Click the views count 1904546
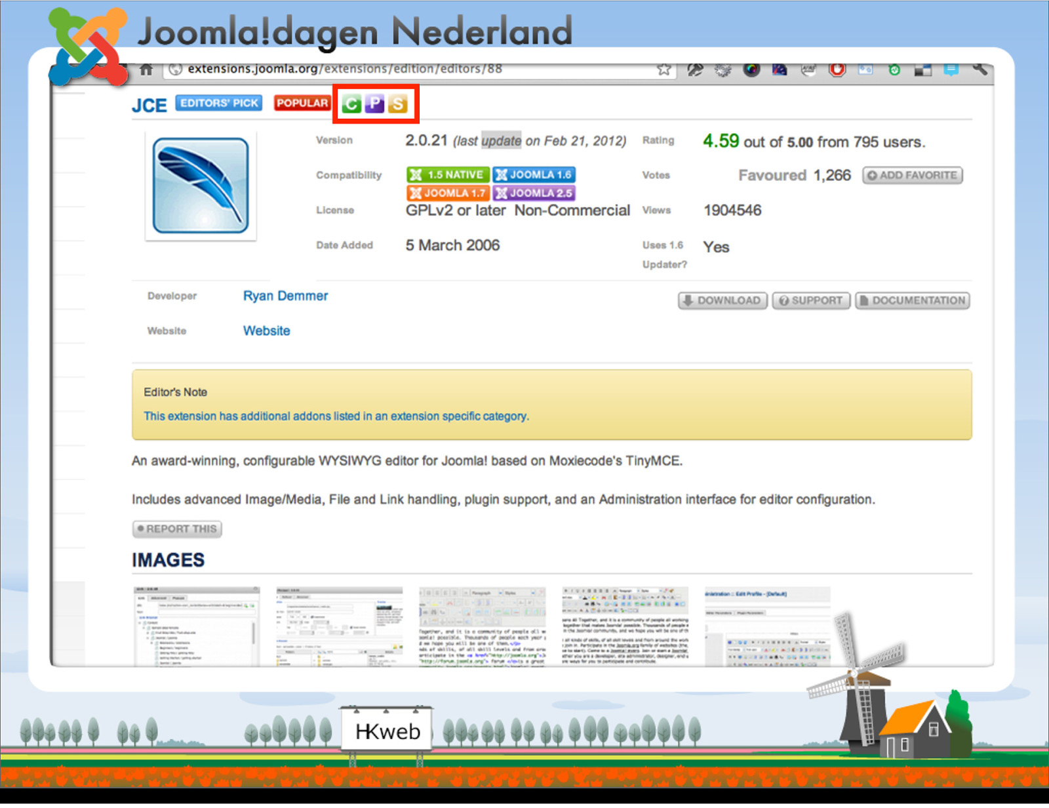Image resolution: width=1049 pixels, height=808 pixels. 732,211
